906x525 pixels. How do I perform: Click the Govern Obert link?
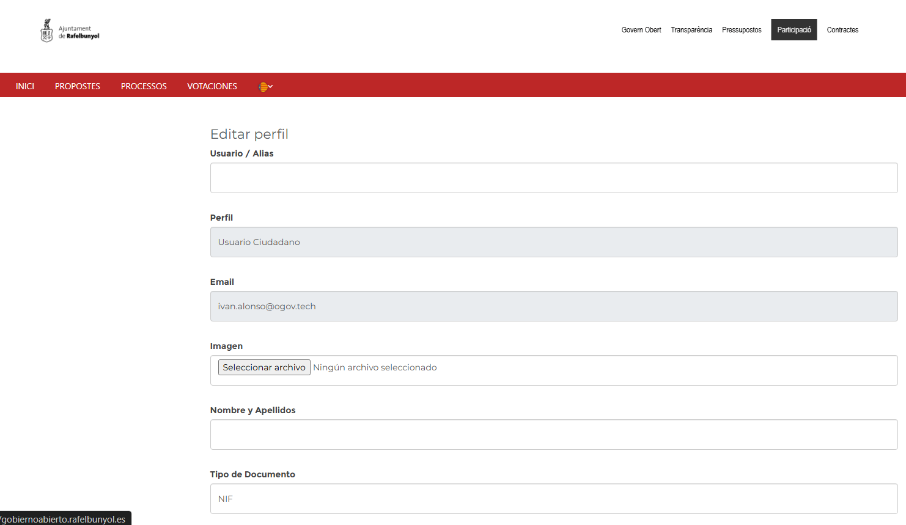(641, 30)
